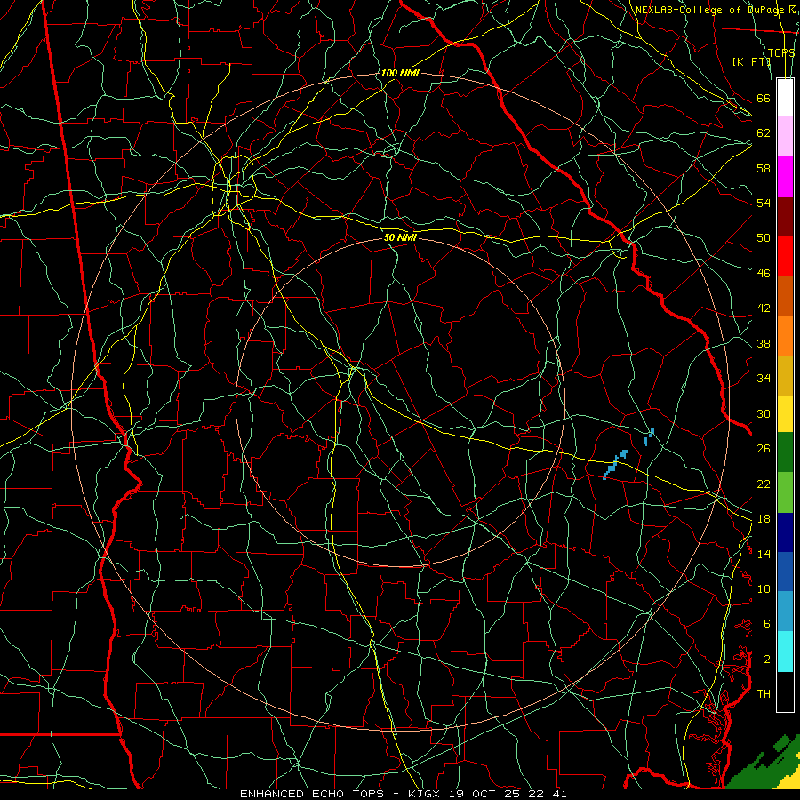Click the 'TOPS' legend title
The width and height of the screenshot is (800, 800).
click(781, 53)
